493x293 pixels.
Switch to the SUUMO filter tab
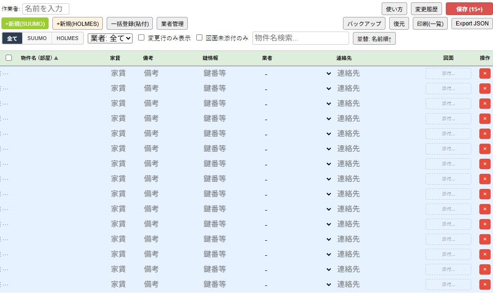[x=37, y=38]
